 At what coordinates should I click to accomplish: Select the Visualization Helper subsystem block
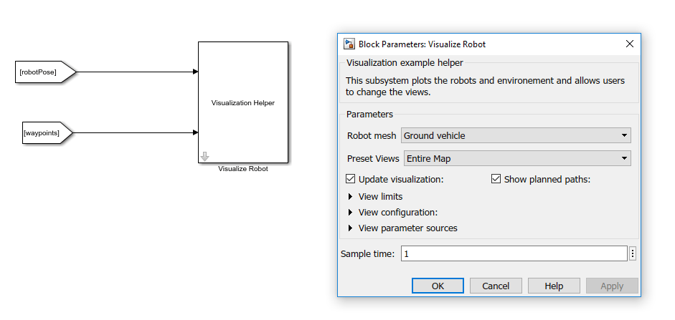click(242, 102)
